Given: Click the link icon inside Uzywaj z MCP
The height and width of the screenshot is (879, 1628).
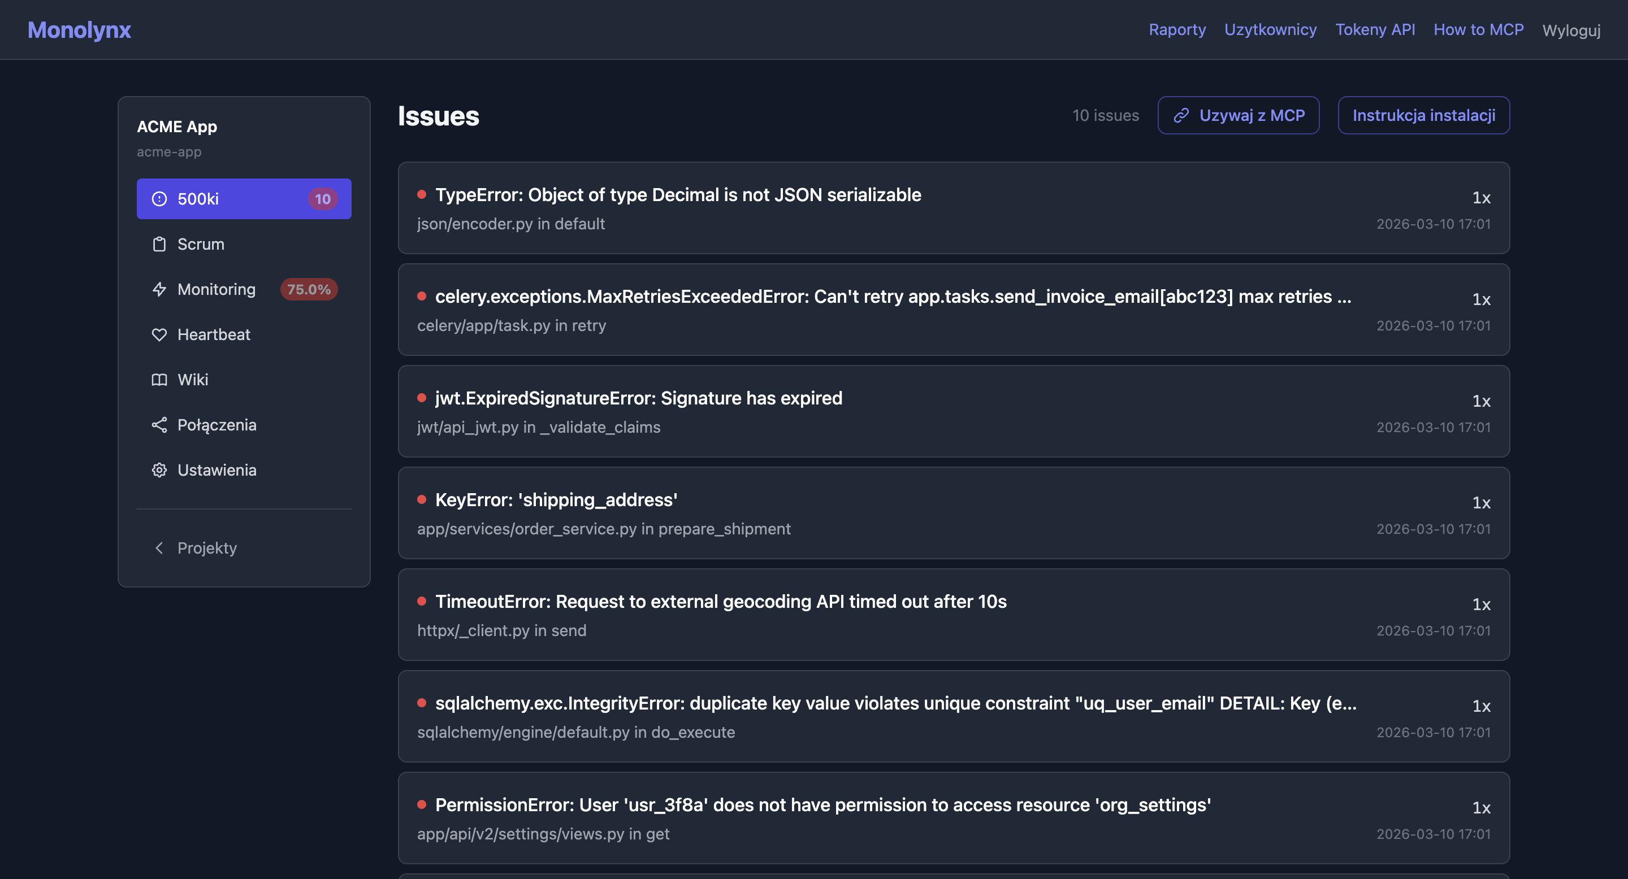Looking at the screenshot, I should [x=1183, y=116].
